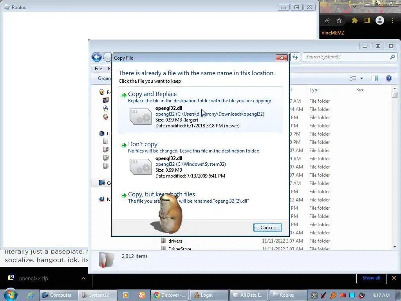
Task: Click the DLL file icon under Don't copy
Action: pyautogui.click(x=141, y=167)
